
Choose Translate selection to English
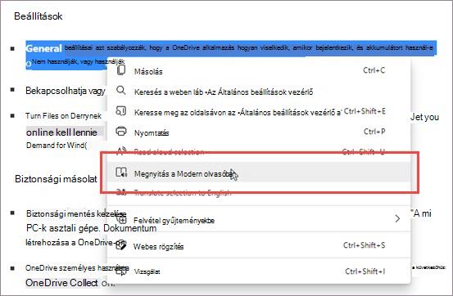(x=259, y=192)
